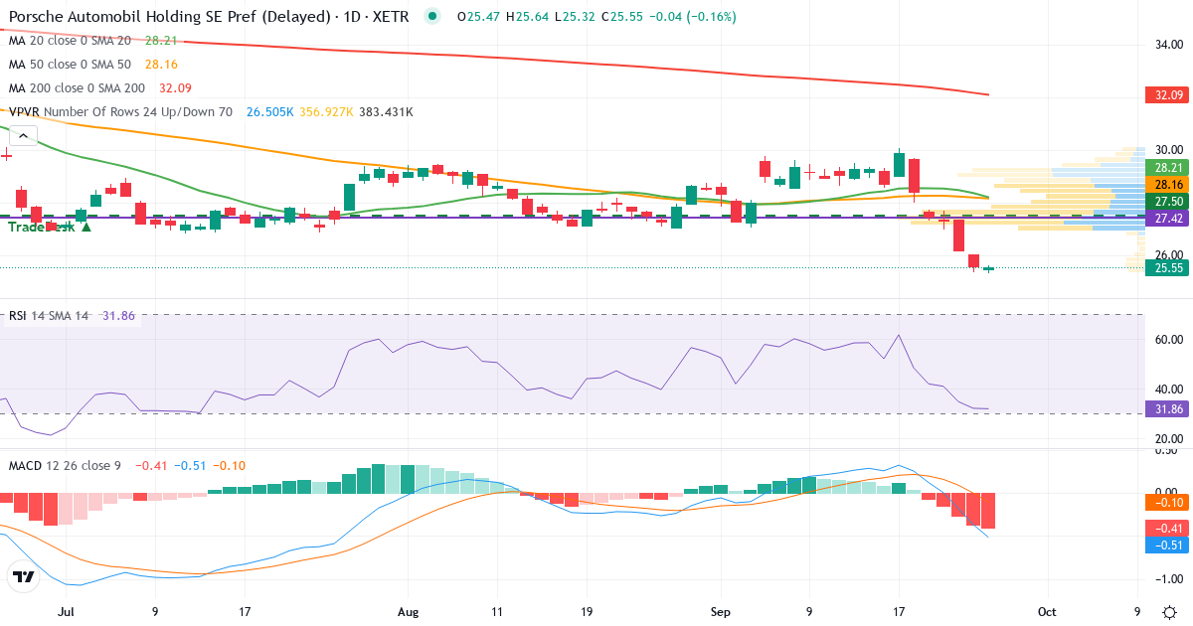Click the Oct label on time axis
This screenshot has width=1193, height=626.
tap(1046, 612)
